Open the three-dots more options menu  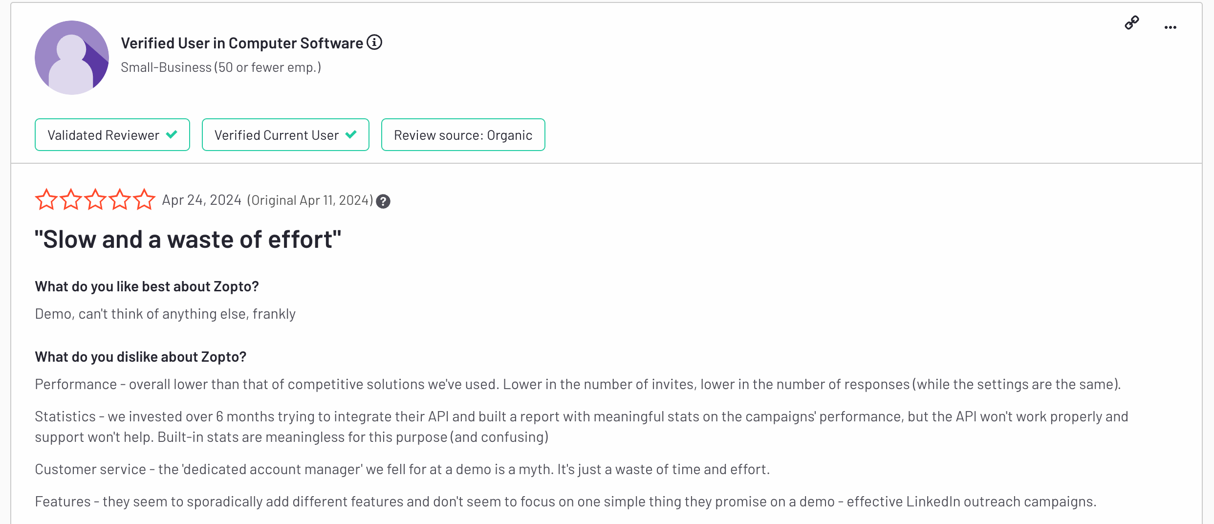pyautogui.click(x=1171, y=27)
